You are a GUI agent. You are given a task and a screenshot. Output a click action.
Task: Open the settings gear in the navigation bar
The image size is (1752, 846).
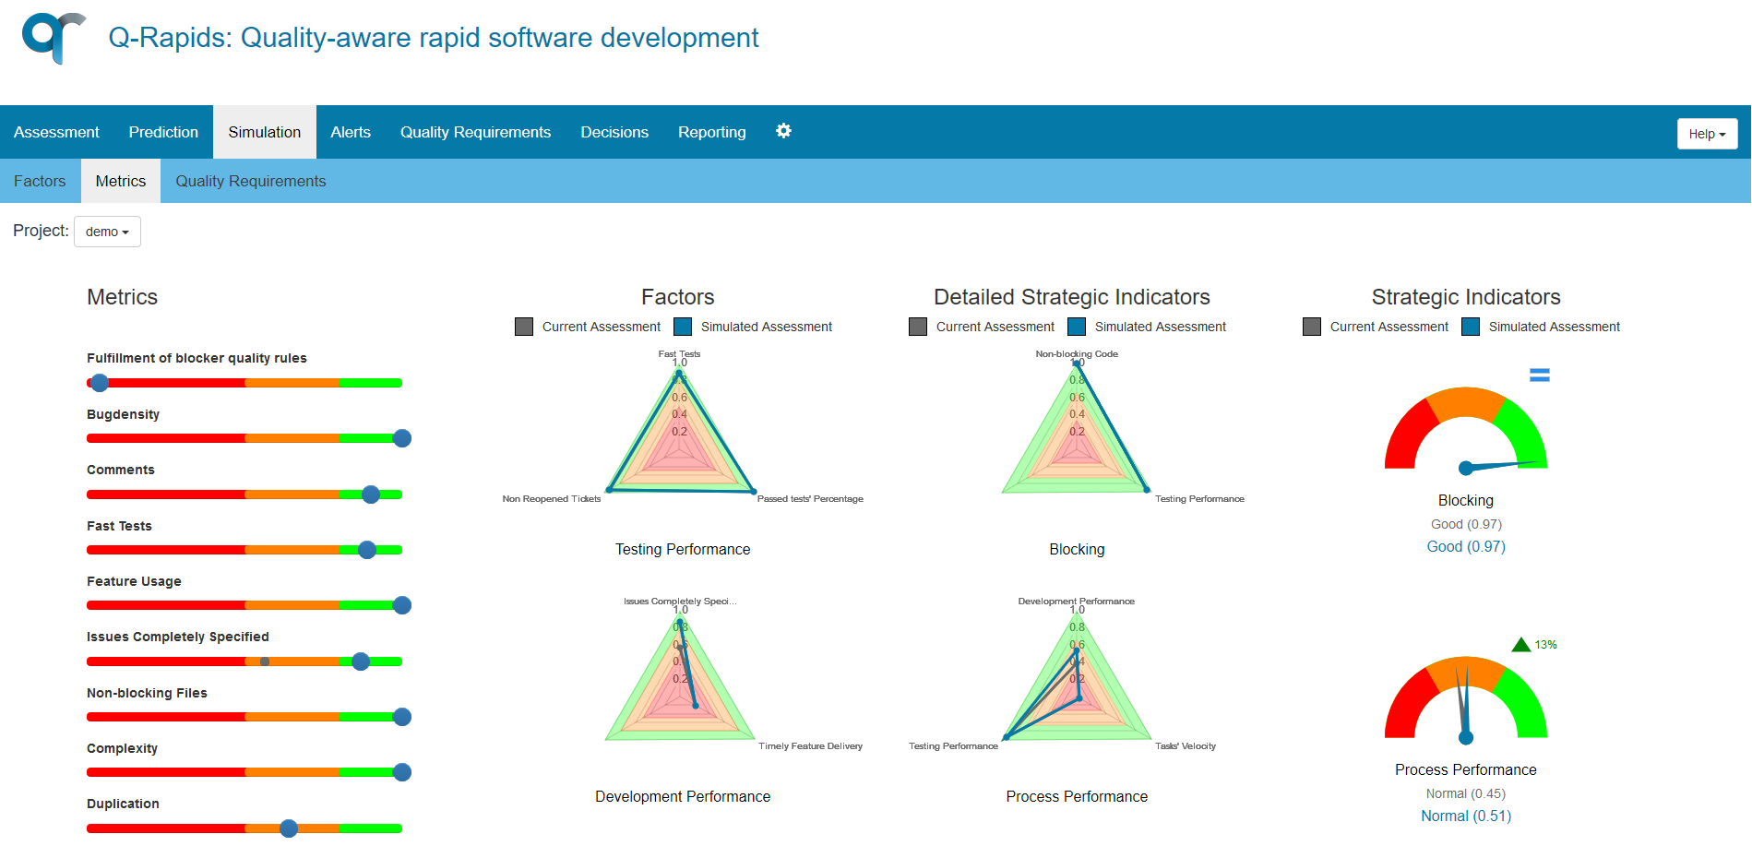tap(783, 131)
